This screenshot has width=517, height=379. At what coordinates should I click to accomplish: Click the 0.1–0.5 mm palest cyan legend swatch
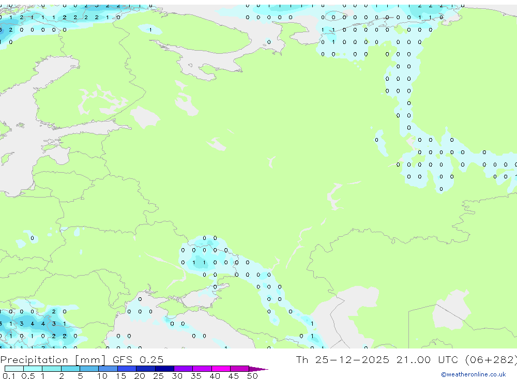click(x=14, y=369)
